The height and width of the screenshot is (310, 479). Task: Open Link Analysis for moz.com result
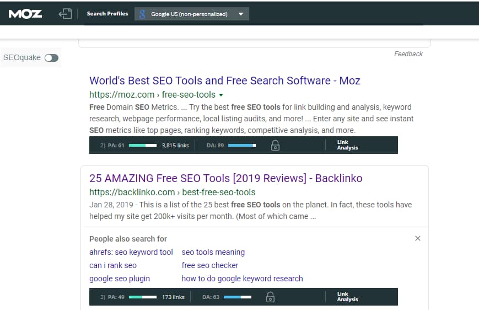click(x=347, y=145)
